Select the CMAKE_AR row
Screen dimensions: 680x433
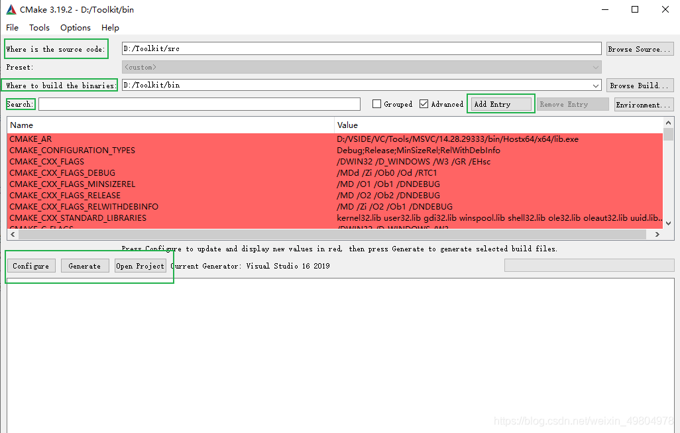point(335,139)
